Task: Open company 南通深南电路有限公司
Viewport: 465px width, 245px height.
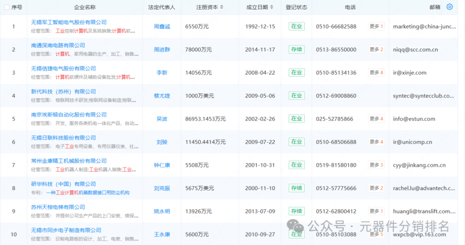Action: (58, 45)
